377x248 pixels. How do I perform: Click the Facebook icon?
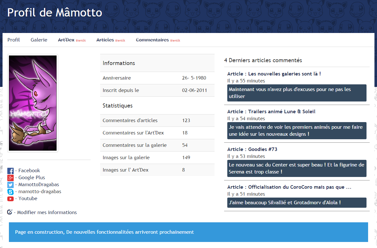(10, 171)
